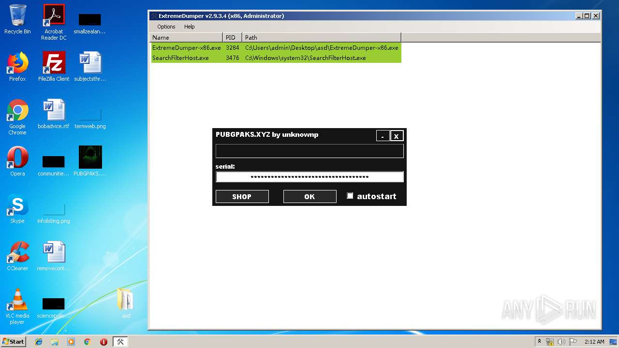The height and width of the screenshot is (348, 619).
Task: Open Google Chrome desktop shortcut
Action: (17, 117)
